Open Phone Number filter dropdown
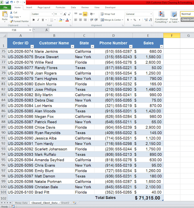The height and width of the screenshot is (208, 194). tap(131, 46)
